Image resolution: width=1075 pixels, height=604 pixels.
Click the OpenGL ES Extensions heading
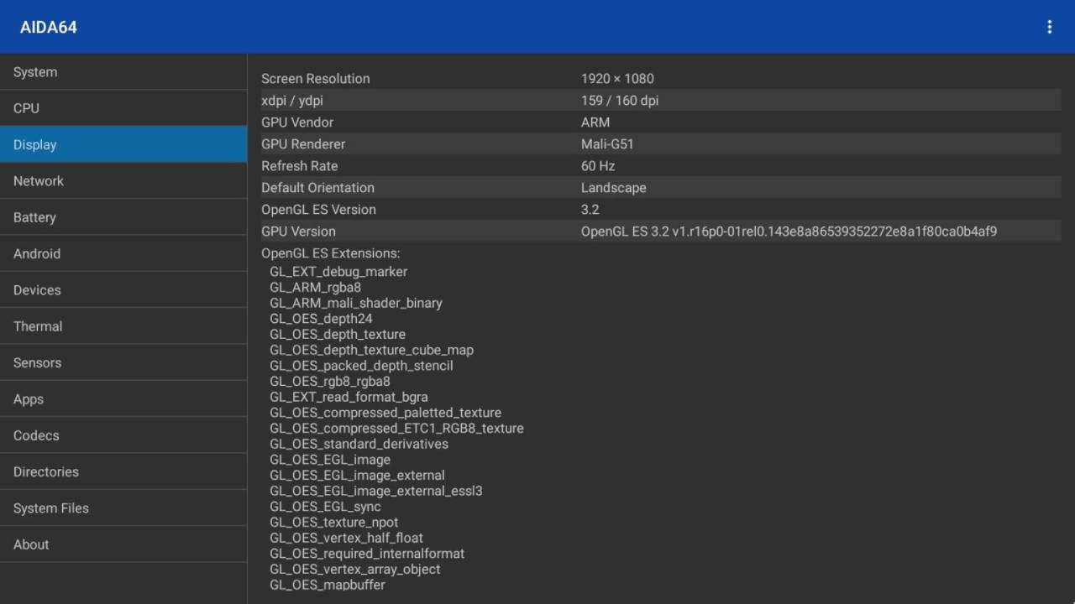[x=331, y=253]
